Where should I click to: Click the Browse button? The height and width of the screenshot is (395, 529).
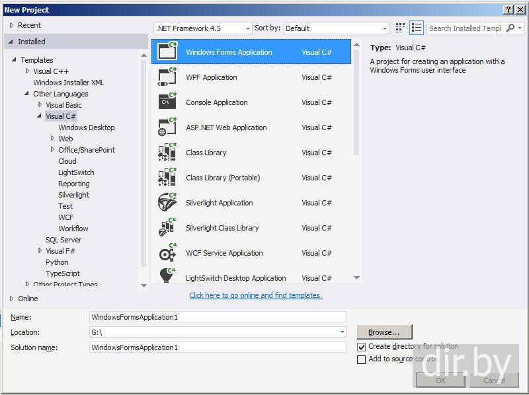(x=384, y=332)
